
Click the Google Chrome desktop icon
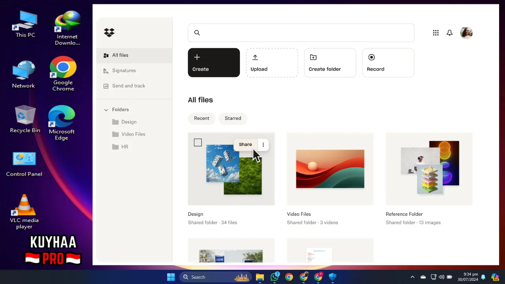63,74
